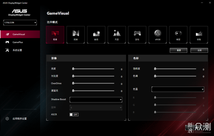Click the B channel slider handle
This screenshot has width=214, height=136.
(x=155, y=112)
